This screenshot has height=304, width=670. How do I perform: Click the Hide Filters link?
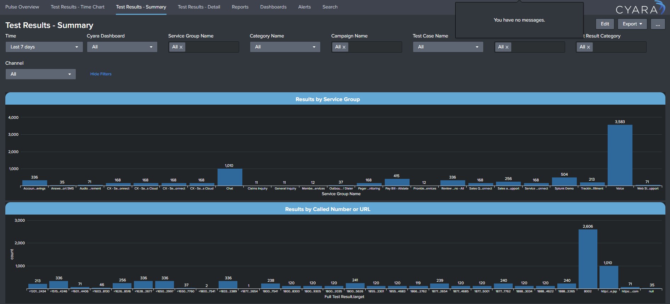[x=101, y=74]
